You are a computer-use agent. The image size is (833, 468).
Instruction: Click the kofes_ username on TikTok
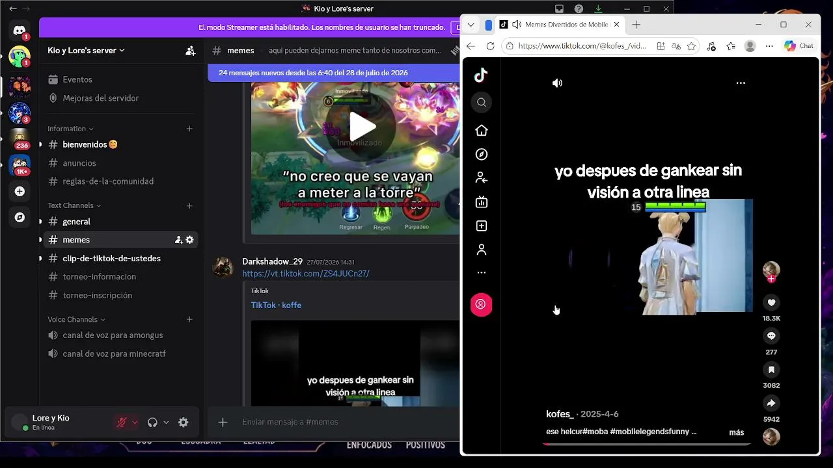560,414
